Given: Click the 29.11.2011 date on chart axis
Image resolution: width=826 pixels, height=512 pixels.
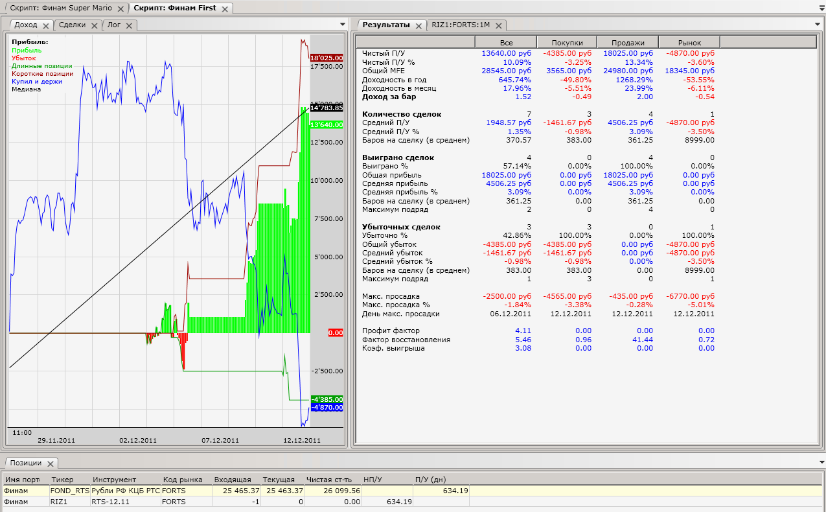Looking at the screenshot, I should coord(56,440).
